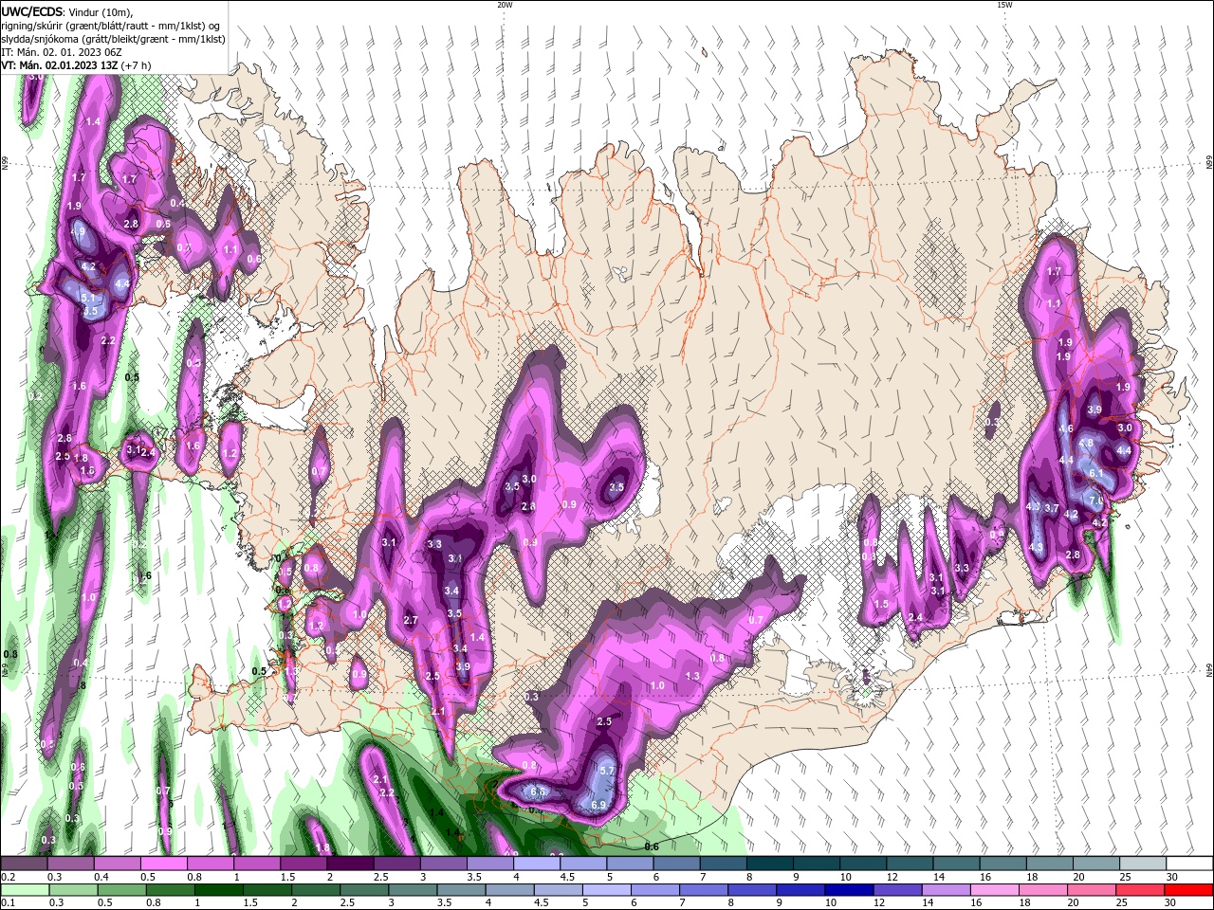The width and height of the screenshot is (1214, 910).
Task: Click the 20W longitude label
Action: [x=505, y=5]
